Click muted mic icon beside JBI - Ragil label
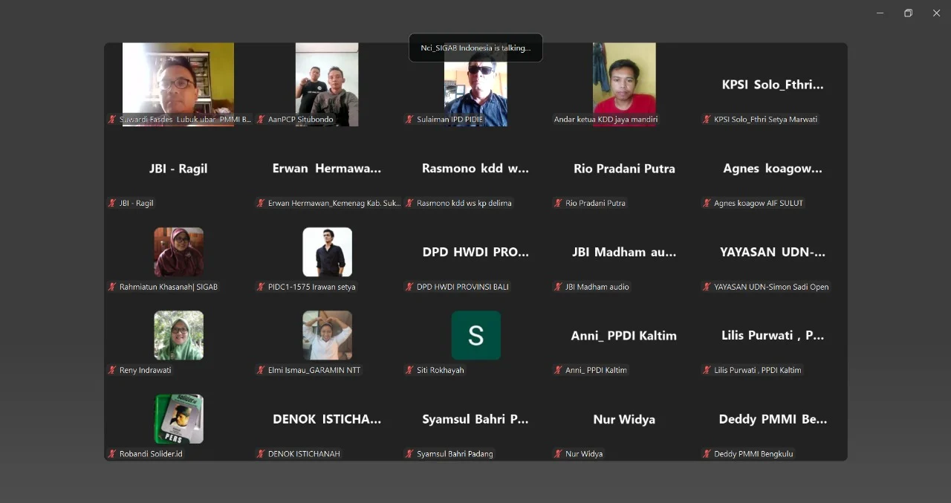 click(x=112, y=203)
